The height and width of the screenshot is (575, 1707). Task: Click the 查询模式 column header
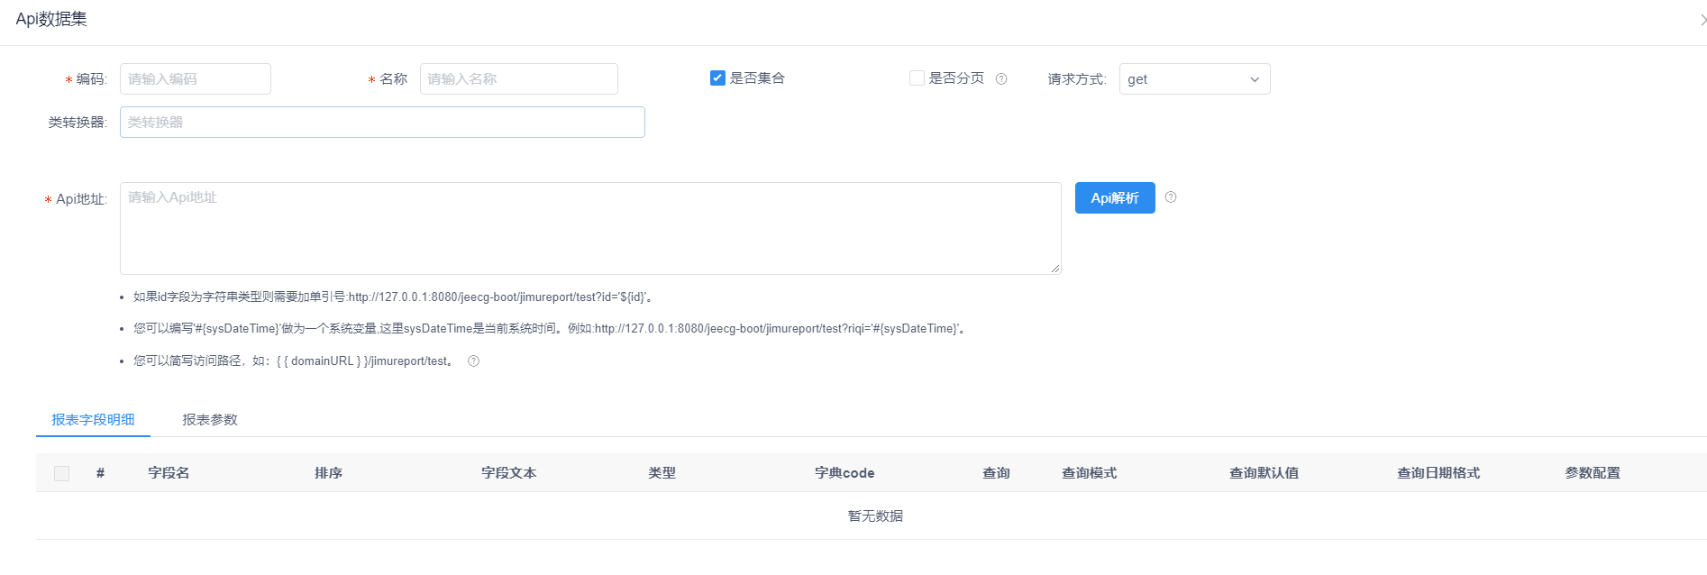1089,472
